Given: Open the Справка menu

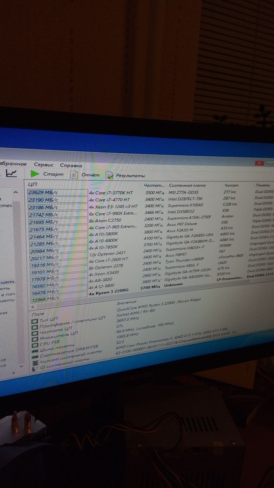Looking at the screenshot, I should [x=71, y=166].
